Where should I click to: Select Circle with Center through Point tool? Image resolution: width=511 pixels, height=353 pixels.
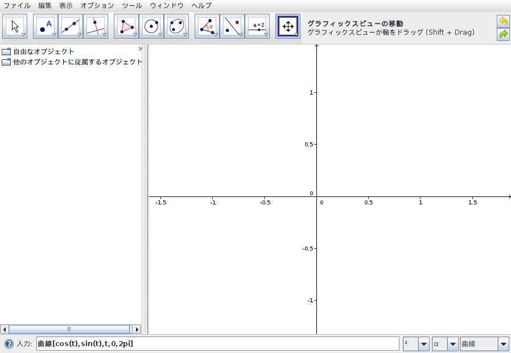coord(151,26)
